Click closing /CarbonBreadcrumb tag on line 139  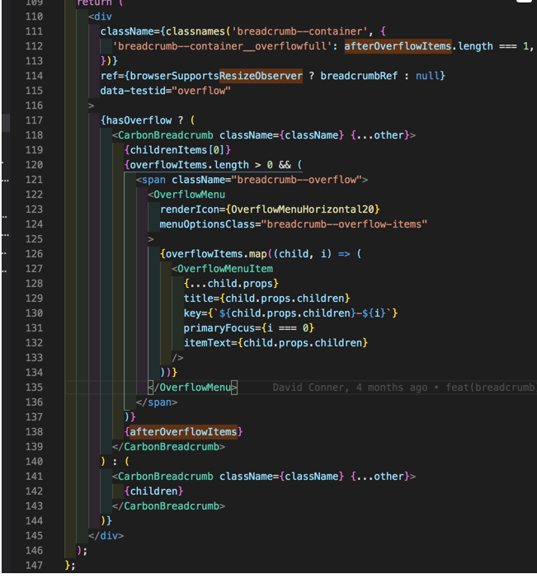(168, 447)
